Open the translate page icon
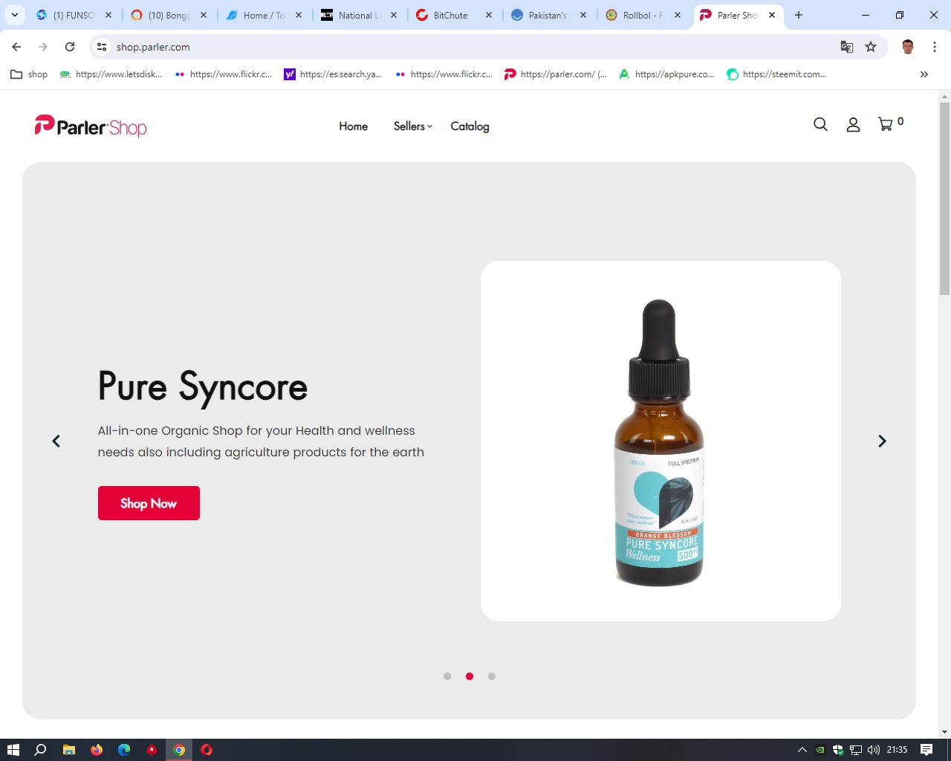Image resolution: width=951 pixels, height=761 pixels. [847, 47]
